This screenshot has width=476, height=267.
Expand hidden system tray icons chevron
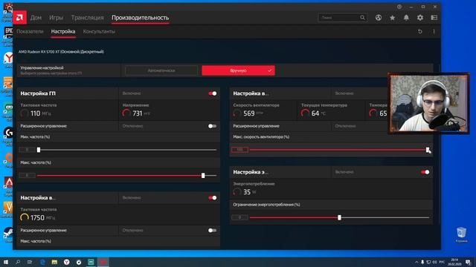[416, 262]
